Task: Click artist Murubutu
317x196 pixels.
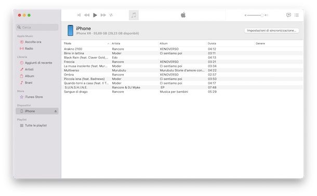Action: 119,71
